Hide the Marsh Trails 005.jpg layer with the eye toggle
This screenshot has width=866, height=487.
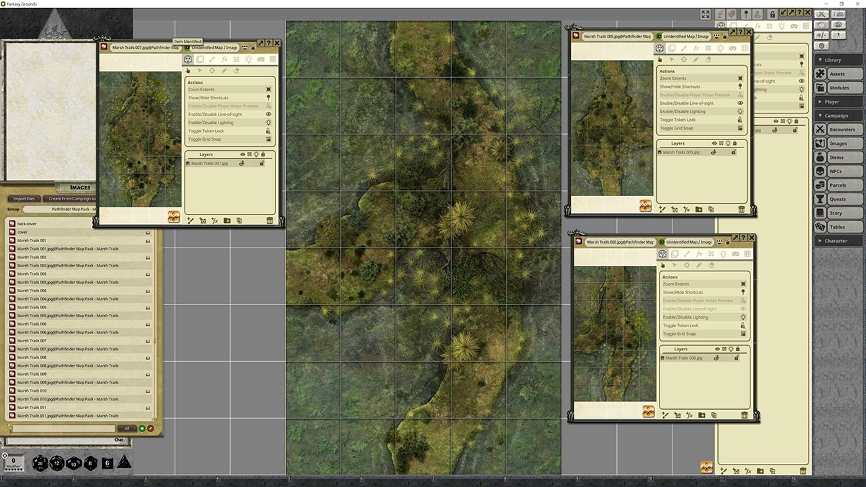[x=714, y=152]
